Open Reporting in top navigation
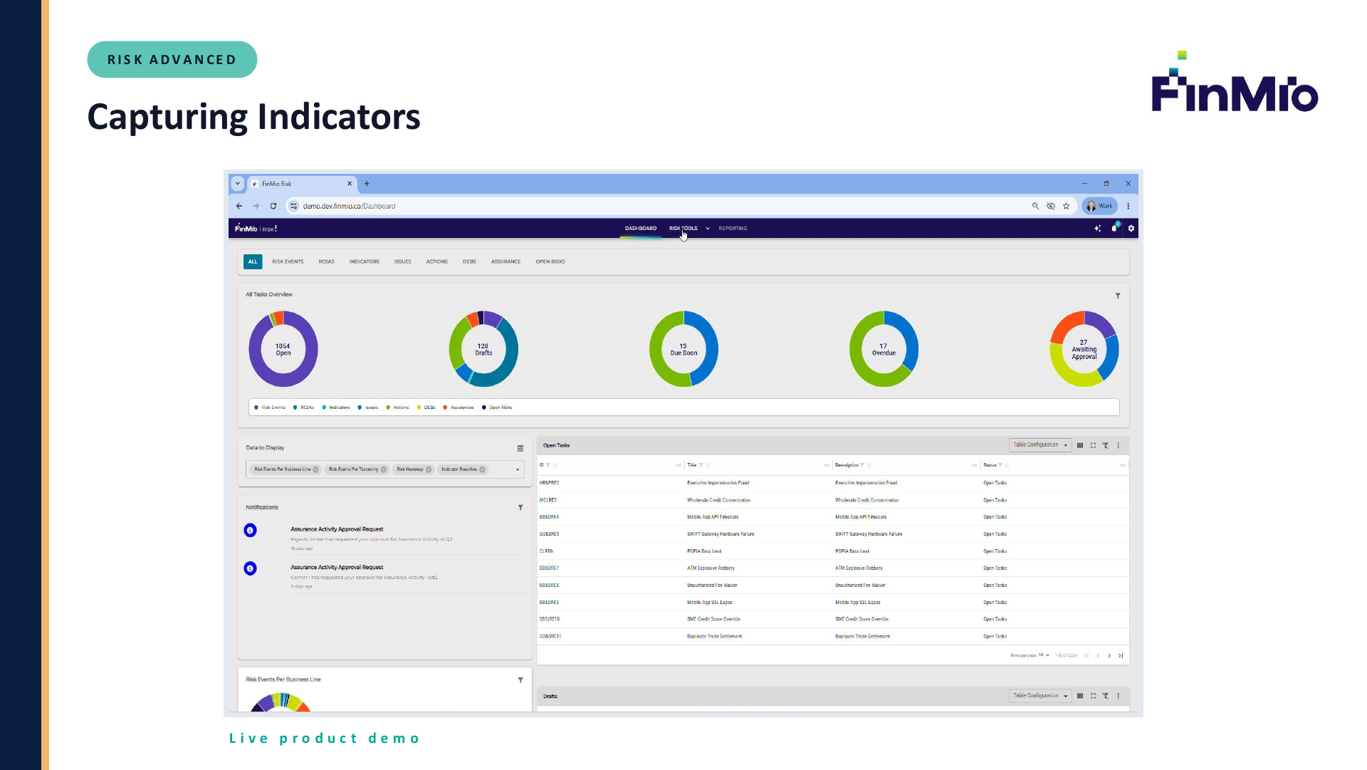 (733, 228)
